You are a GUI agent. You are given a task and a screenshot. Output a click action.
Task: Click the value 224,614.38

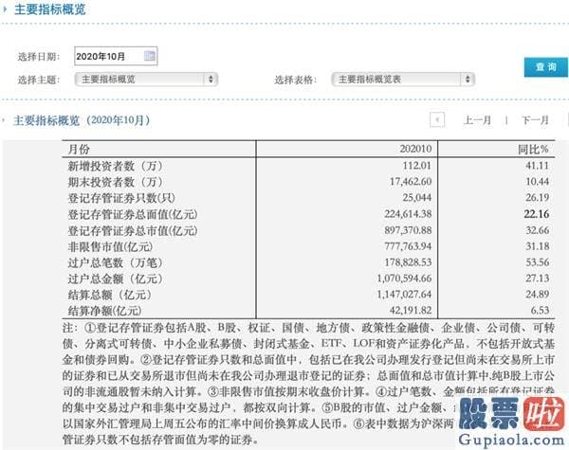(x=408, y=214)
